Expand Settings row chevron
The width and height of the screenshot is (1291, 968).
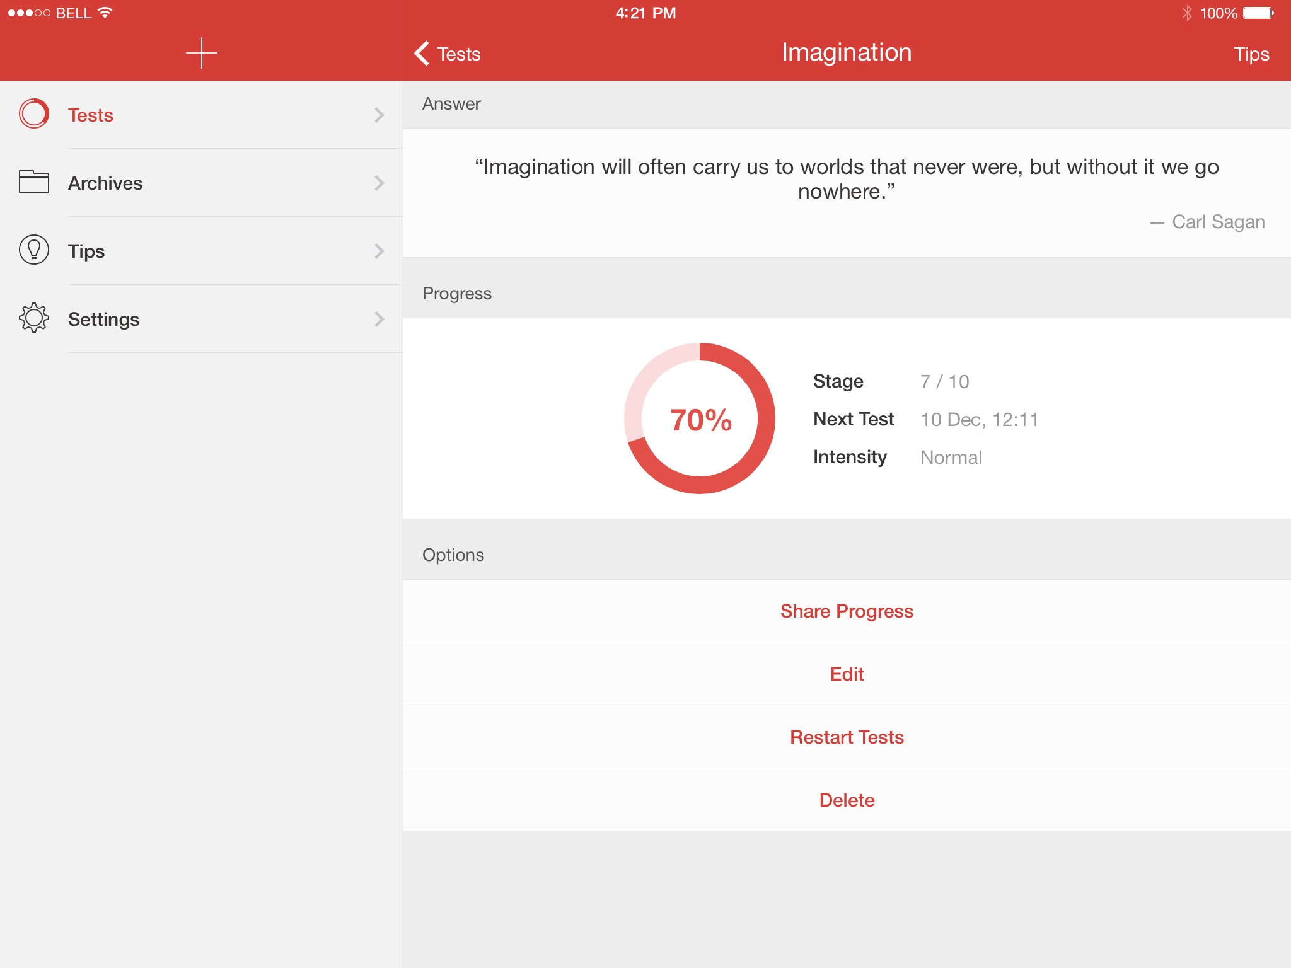tap(379, 319)
